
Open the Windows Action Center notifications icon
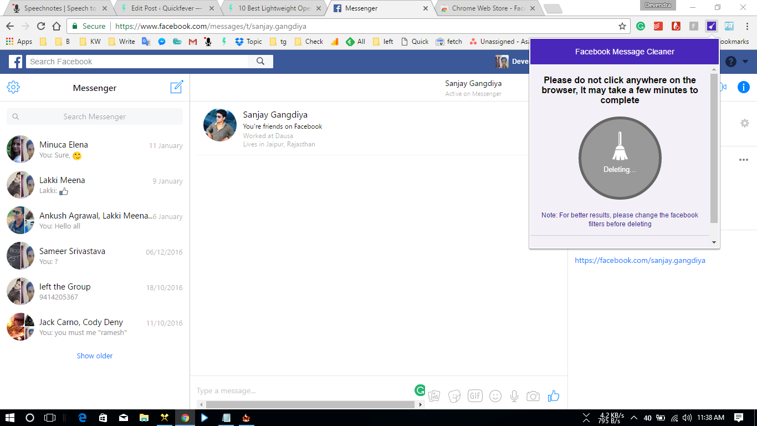[739, 418]
